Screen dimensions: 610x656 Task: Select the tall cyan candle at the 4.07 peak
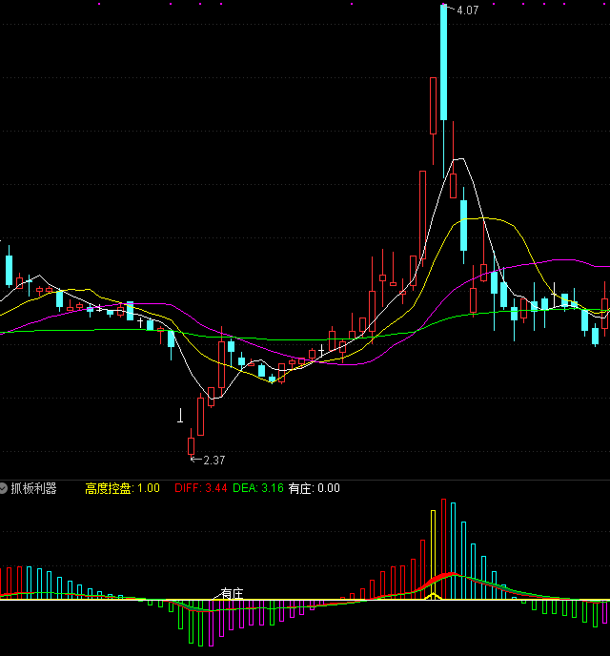coord(443,62)
